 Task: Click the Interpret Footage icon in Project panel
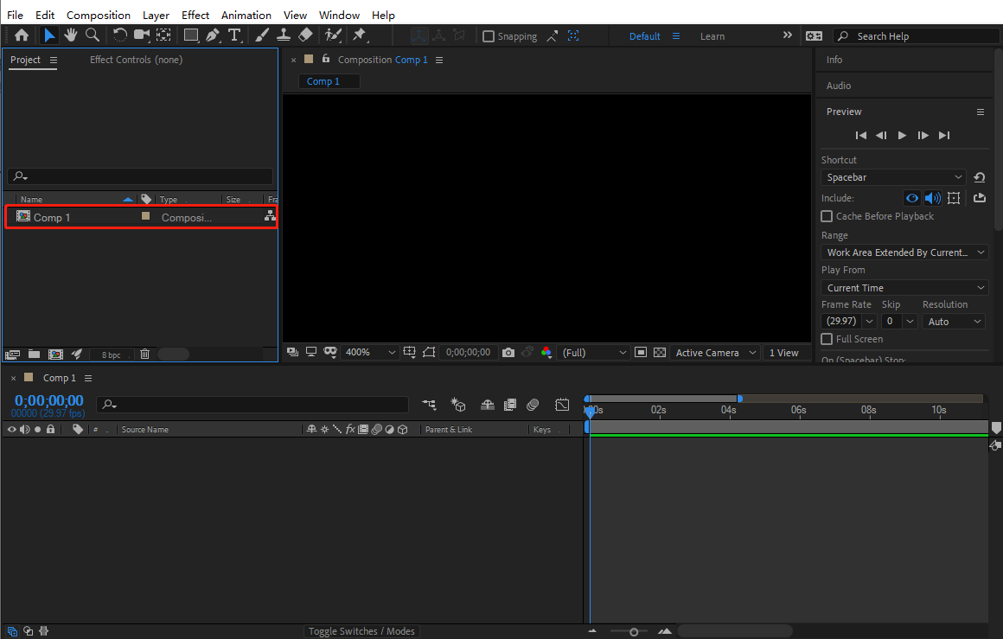click(x=12, y=354)
